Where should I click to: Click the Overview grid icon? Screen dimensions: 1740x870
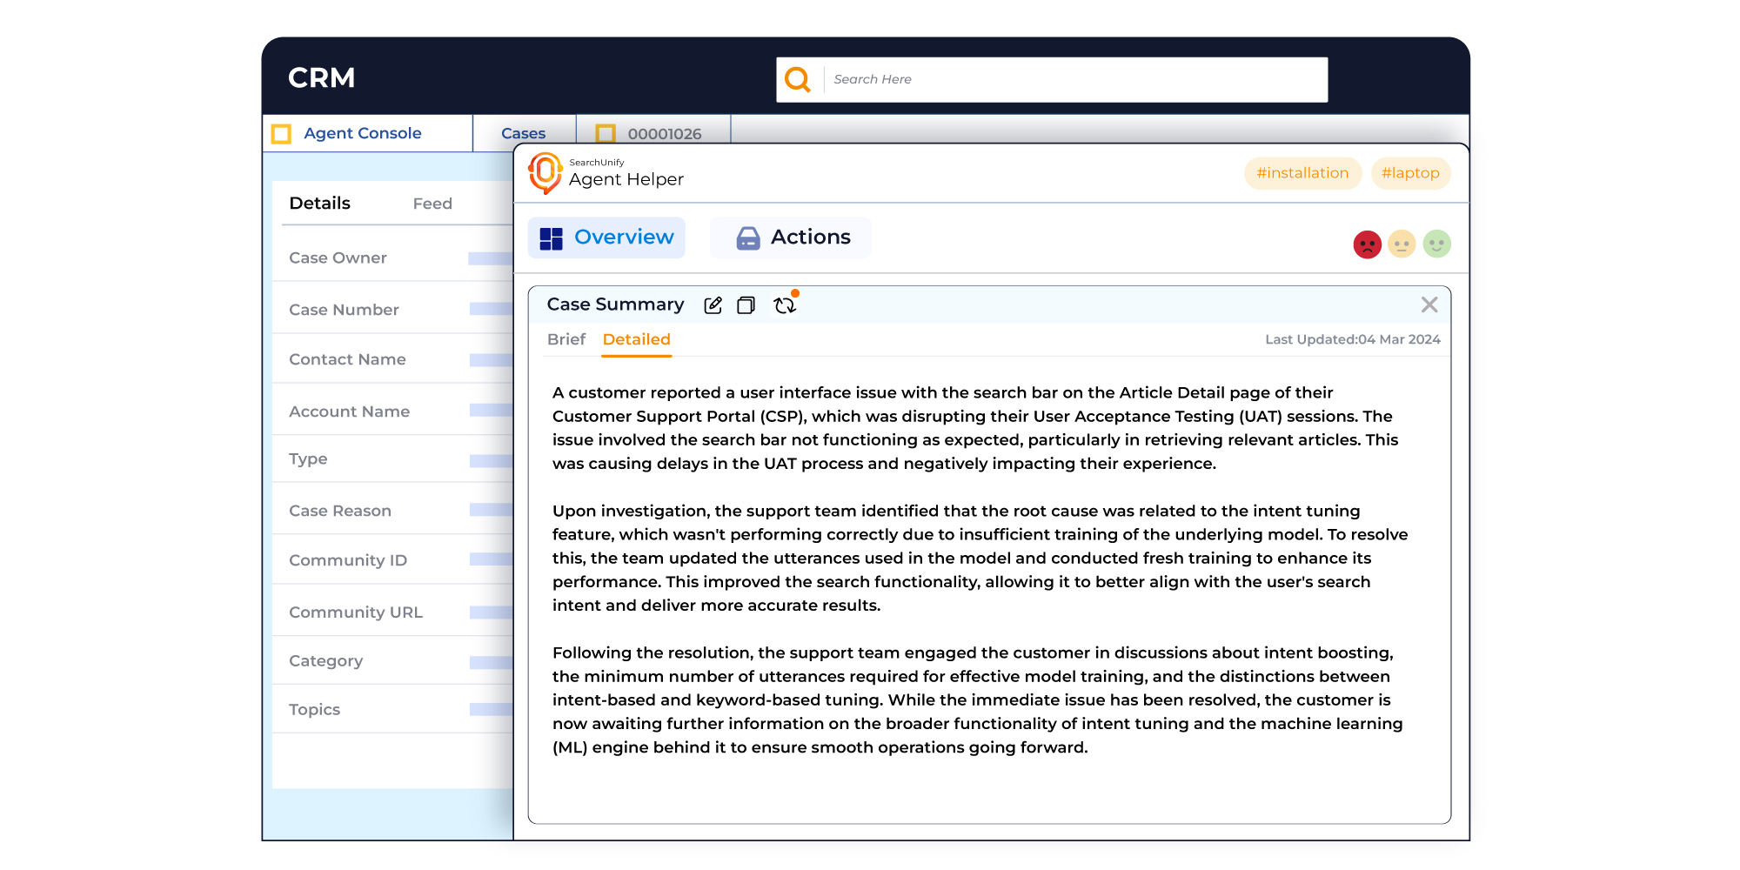pos(552,238)
